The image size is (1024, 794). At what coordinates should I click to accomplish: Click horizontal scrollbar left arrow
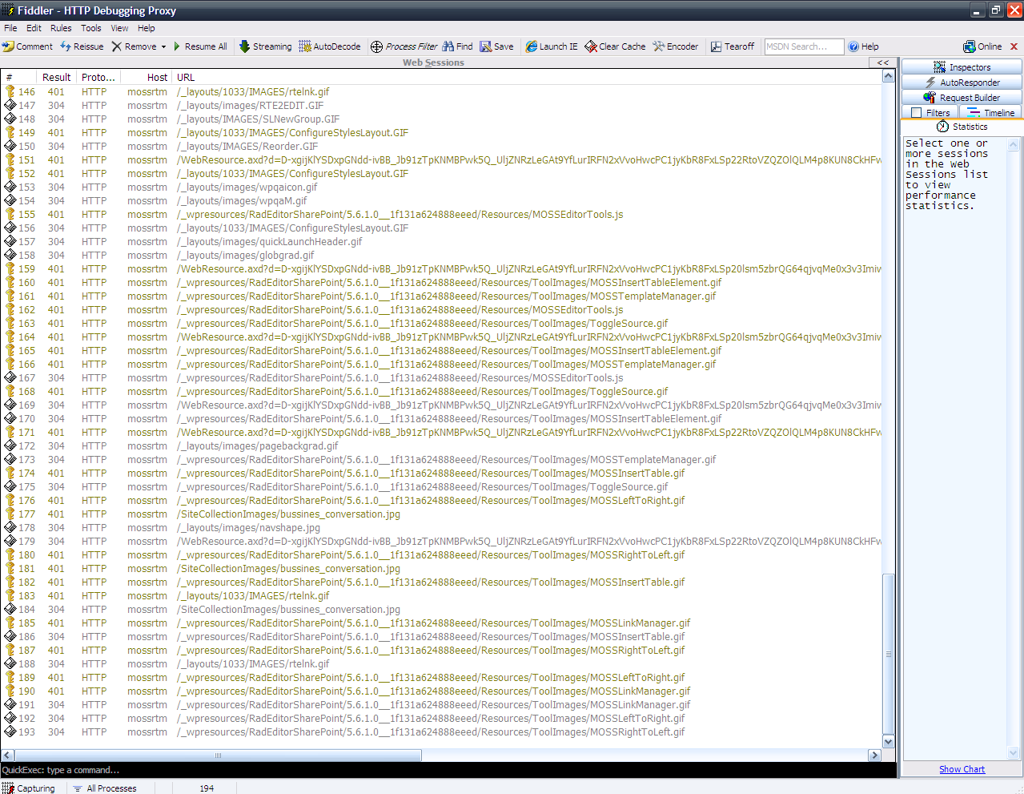(x=7, y=755)
